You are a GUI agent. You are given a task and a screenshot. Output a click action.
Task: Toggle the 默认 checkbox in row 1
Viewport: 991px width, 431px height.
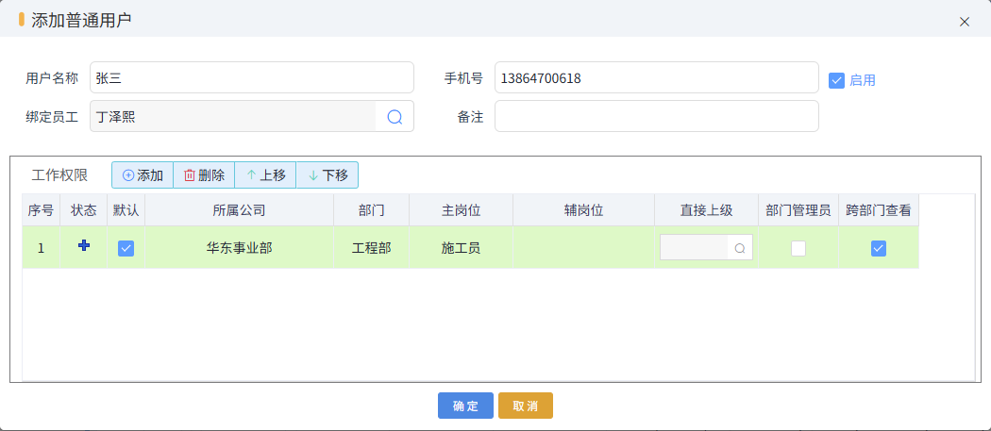(126, 248)
